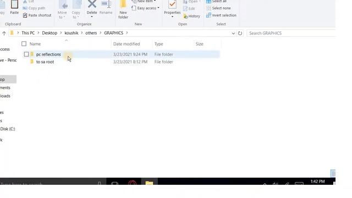
Task: Switch to details view icon
Action: coord(333,173)
